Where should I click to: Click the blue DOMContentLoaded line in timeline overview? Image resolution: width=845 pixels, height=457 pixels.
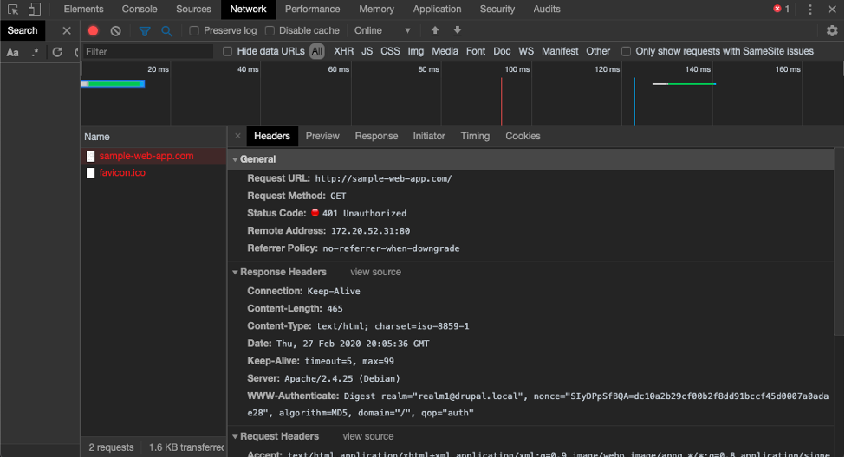tap(634, 100)
